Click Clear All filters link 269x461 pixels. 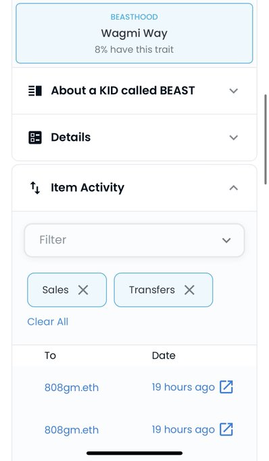(x=48, y=321)
